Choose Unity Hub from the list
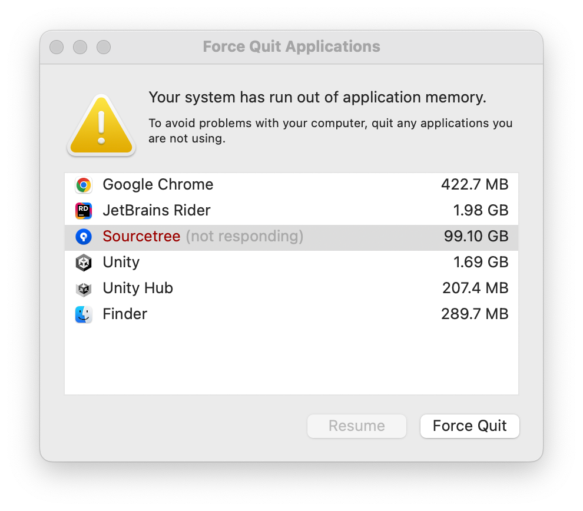Image resolution: width=583 pixels, height=511 pixels. click(291, 288)
